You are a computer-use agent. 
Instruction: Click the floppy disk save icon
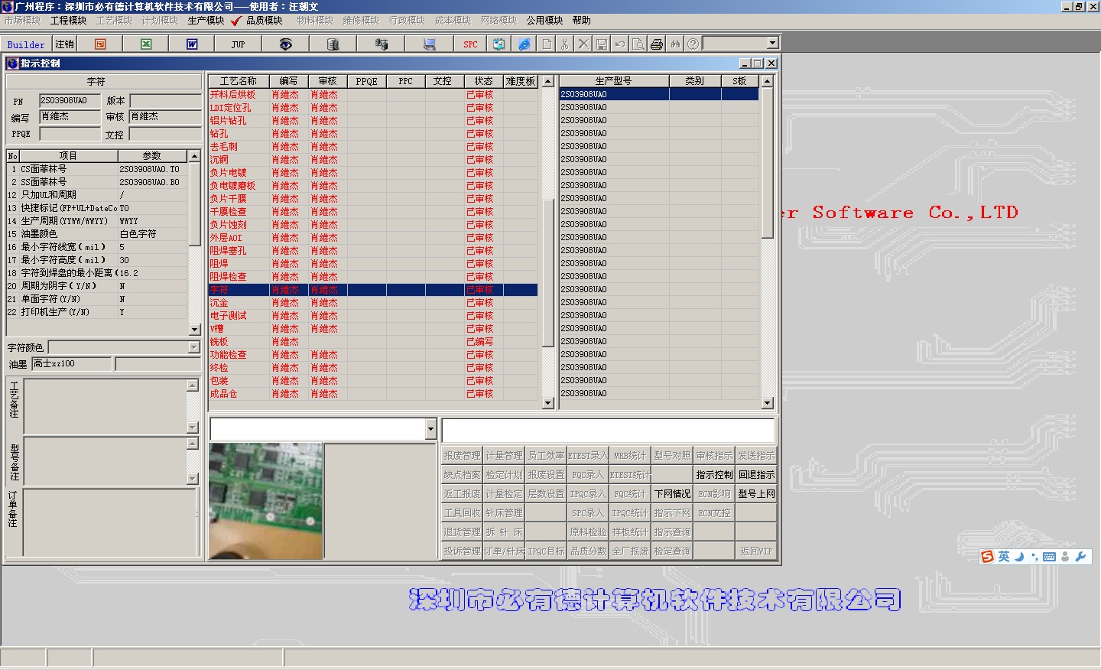601,44
